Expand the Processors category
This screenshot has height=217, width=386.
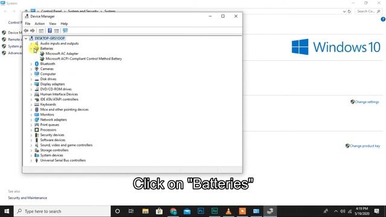click(31, 130)
